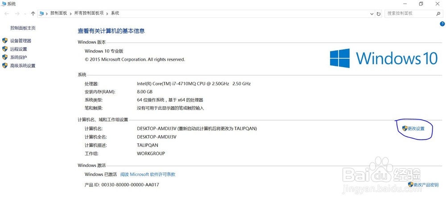Viewport: 446px width, 204px height.
Task: Open recent locations dropdown arrow
Action: pyautogui.click(x=25, y=14)
